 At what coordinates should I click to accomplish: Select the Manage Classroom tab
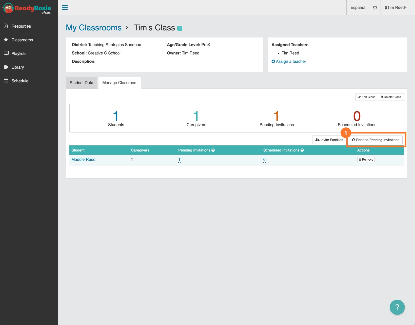(x=120, y=83)
